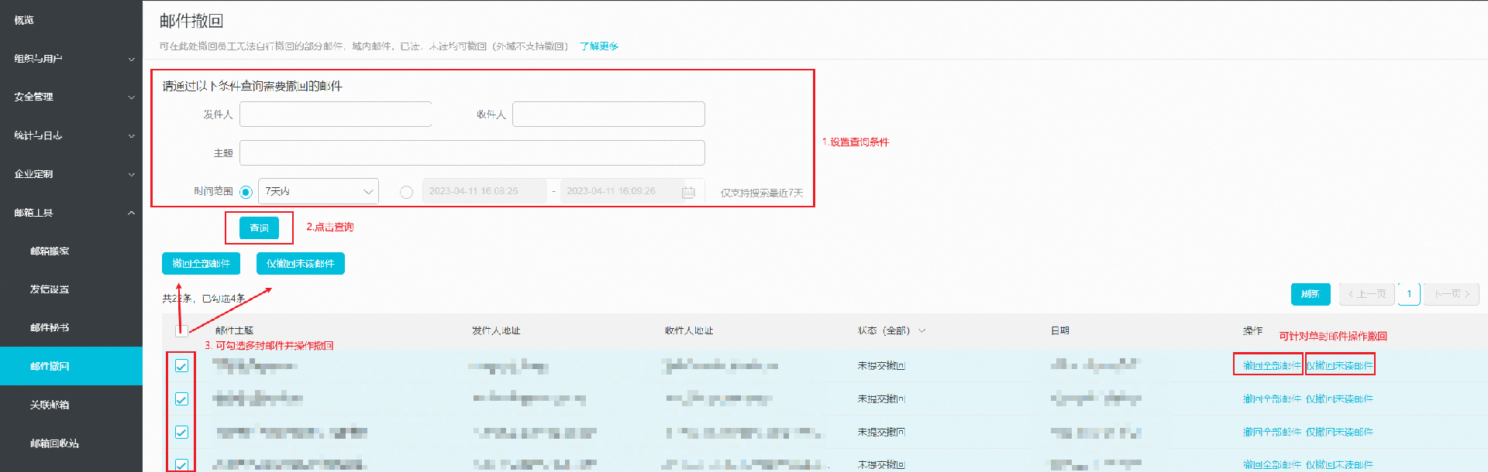Uncheck the second email row checkbox
1488x472 pixels.
pos(181,399)
